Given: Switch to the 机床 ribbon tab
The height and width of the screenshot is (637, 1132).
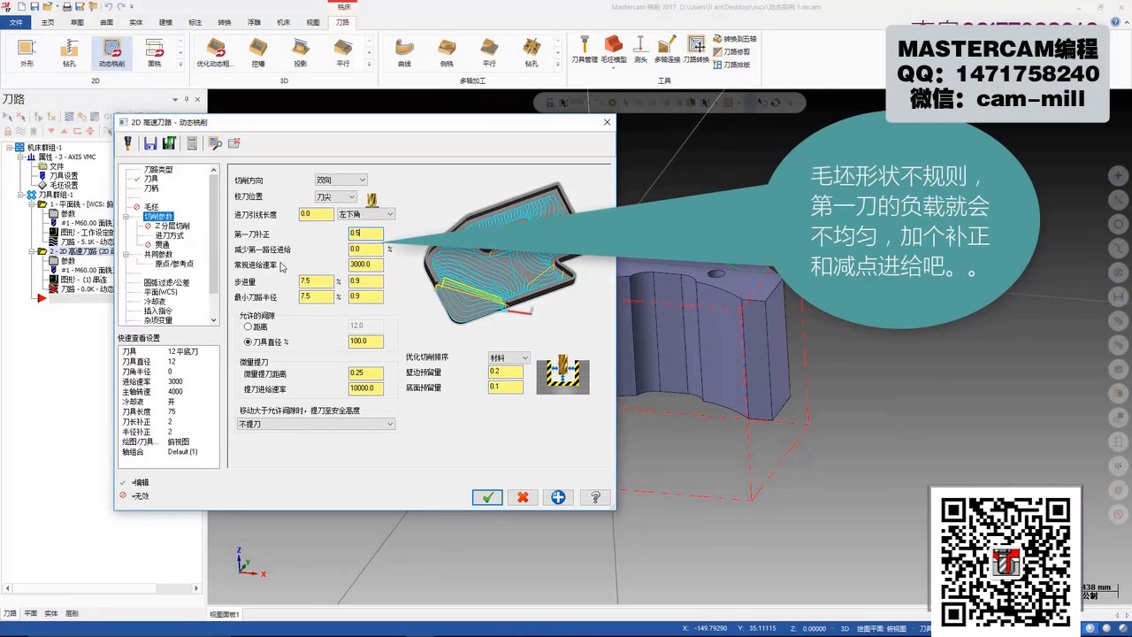Looking at the screenshot, I should [x=283, y=22].
